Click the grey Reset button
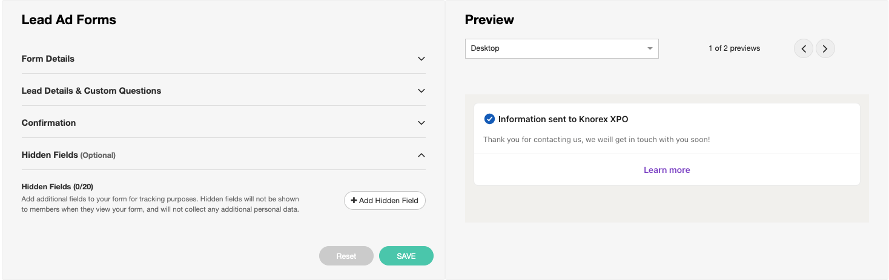Screen dimensions: 889x280 point(346,256)
